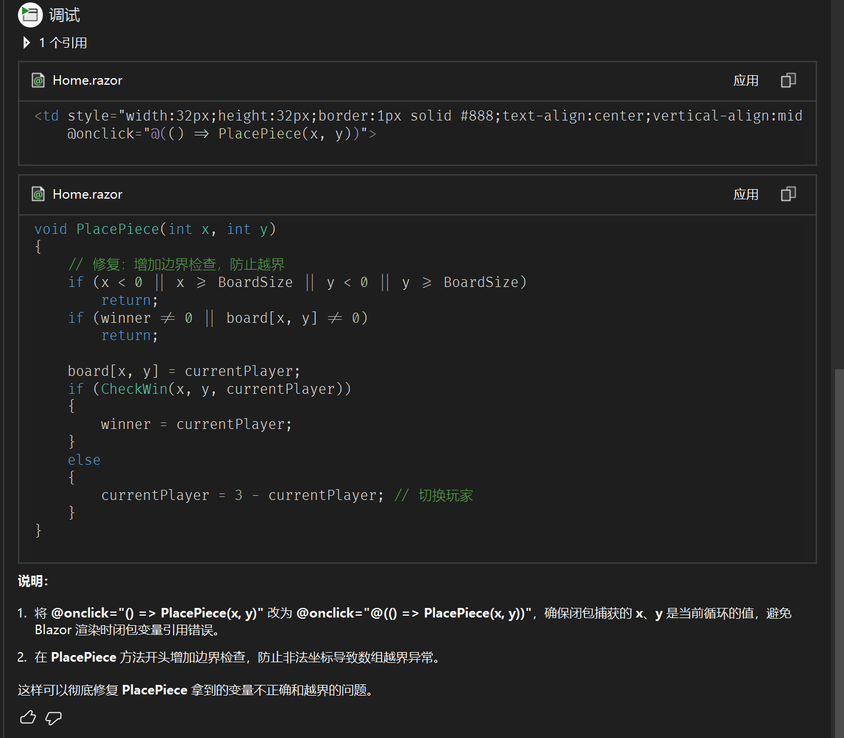844x738 pixels.
Task: Give the response a thumbs down
Action: 54,718
